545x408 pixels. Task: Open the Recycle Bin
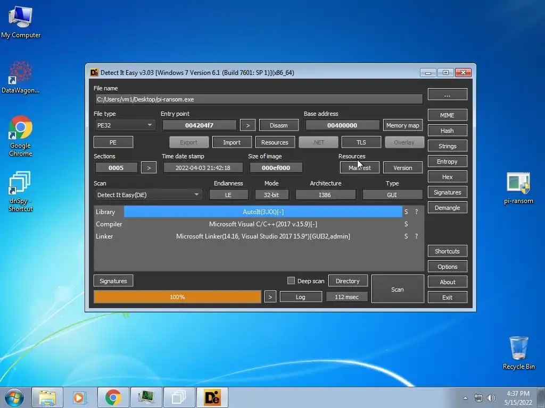pos(518,353)
